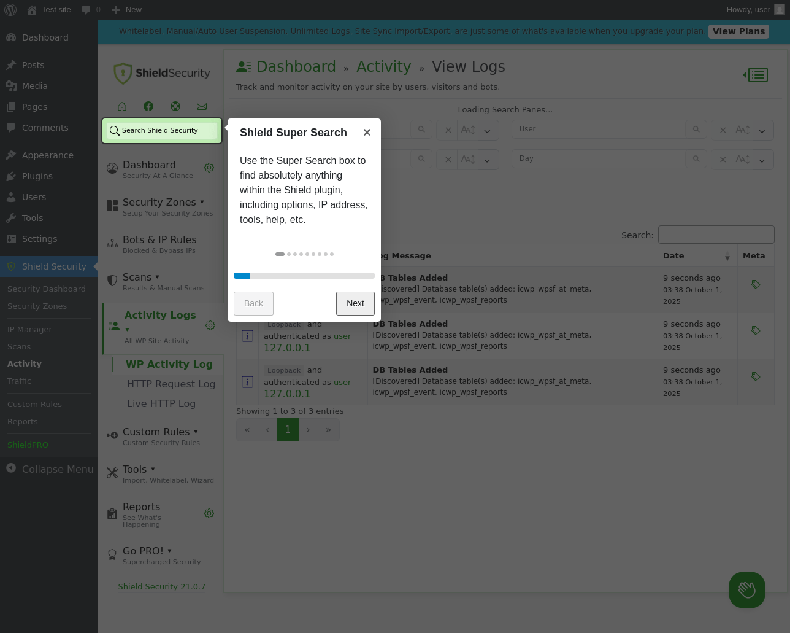Click the info icon in the second log row
This screenshot has width=790, height=633.
(x=247, y=336)
